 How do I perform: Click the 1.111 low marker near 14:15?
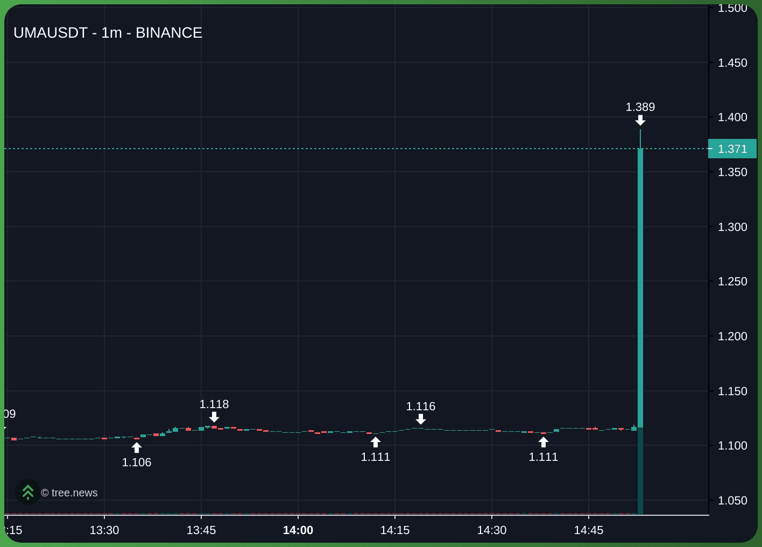(x=376, y=457)
